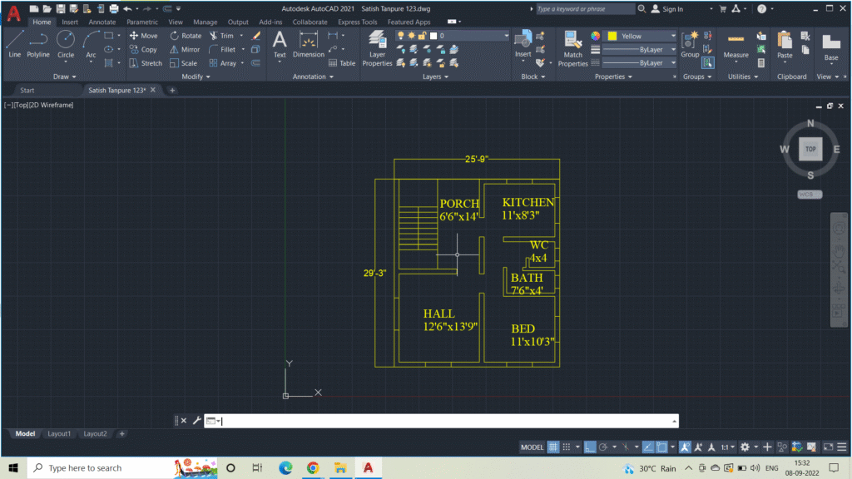
Task: Select the Line tool
Action: point(15,44)
